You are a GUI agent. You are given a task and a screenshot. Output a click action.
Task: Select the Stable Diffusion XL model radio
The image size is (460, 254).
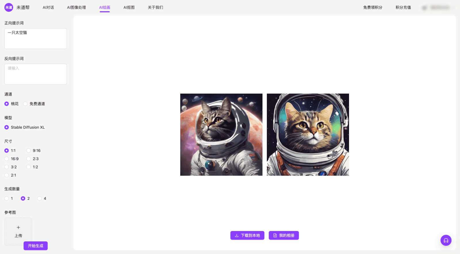tap(7, 127)
